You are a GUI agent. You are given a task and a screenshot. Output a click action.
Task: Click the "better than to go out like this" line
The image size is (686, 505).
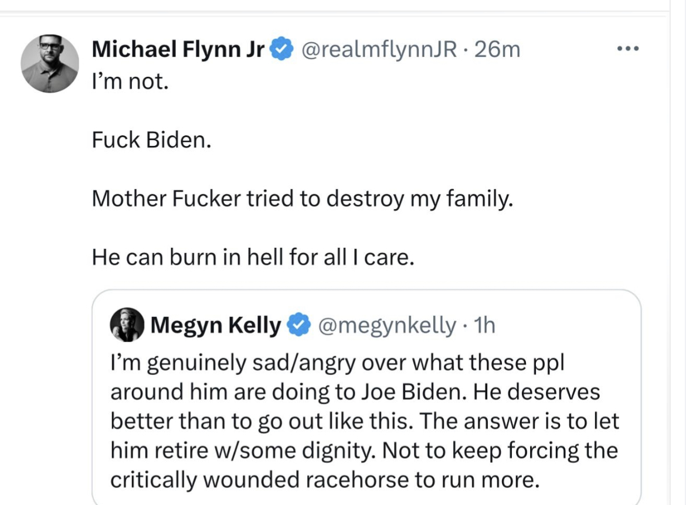click(x=365, y=421)
